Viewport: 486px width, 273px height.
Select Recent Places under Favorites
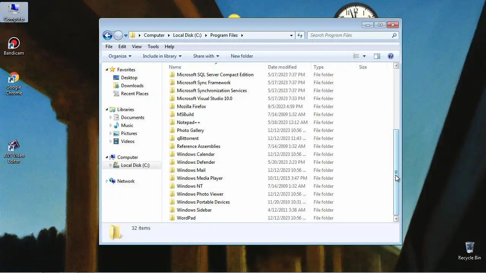pos(134,94)
